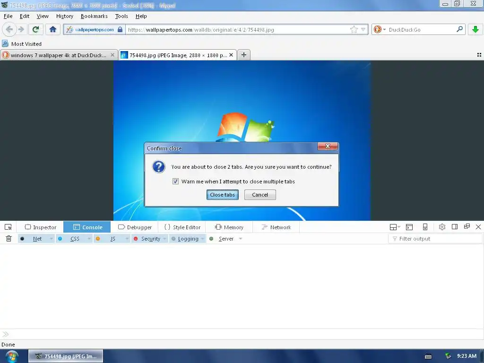Toggle the Logging filter button

tap(185, 239)
